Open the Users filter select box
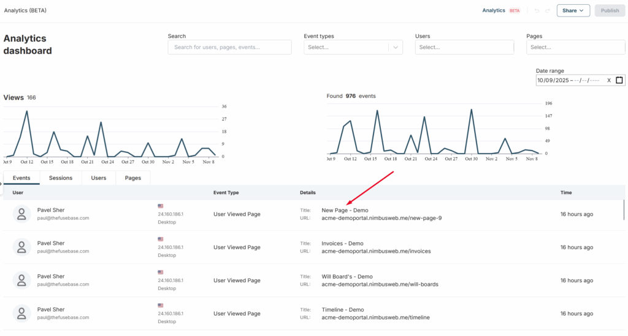Image resolution: width=628 pixels, height=336 pixels. pyautogui.click(x=464, y=47)
